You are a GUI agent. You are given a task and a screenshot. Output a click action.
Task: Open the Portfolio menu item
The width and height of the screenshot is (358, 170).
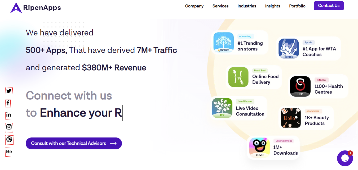point(297,6)
